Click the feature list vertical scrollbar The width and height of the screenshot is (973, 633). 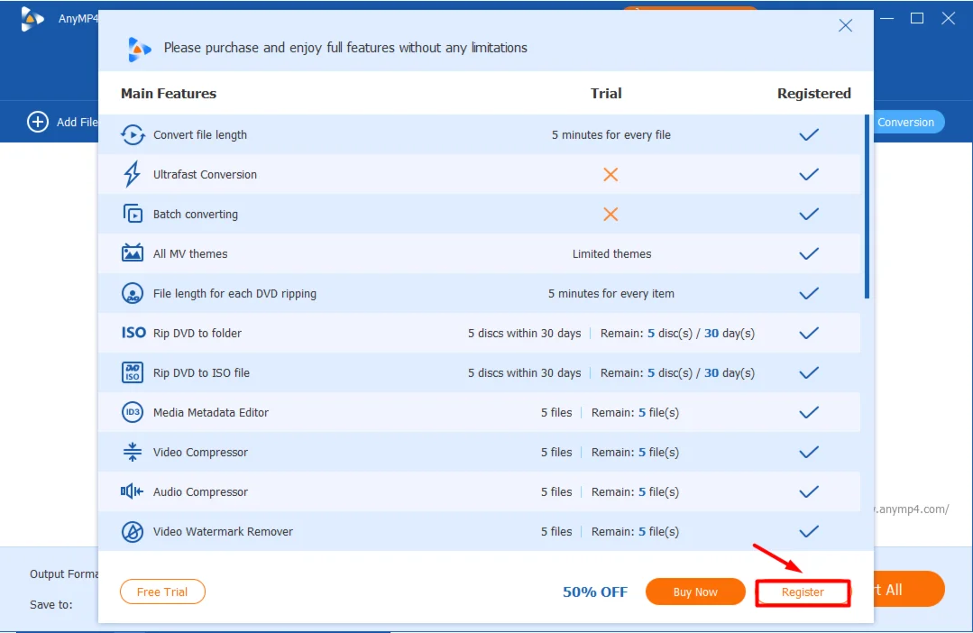[x=867, y=206]
